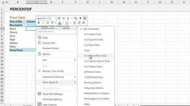Viewport: 190px width, 106px height.
Task: Open the Row Labels filter dropdown
Action: tap(24, 25)
